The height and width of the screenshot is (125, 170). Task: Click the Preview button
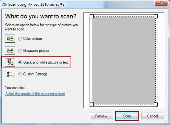tap(101, 116)
